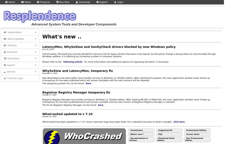Click the WhoCrashed lightning bolt logo
The height and width of the screenshot is (144, 230).
52,137
